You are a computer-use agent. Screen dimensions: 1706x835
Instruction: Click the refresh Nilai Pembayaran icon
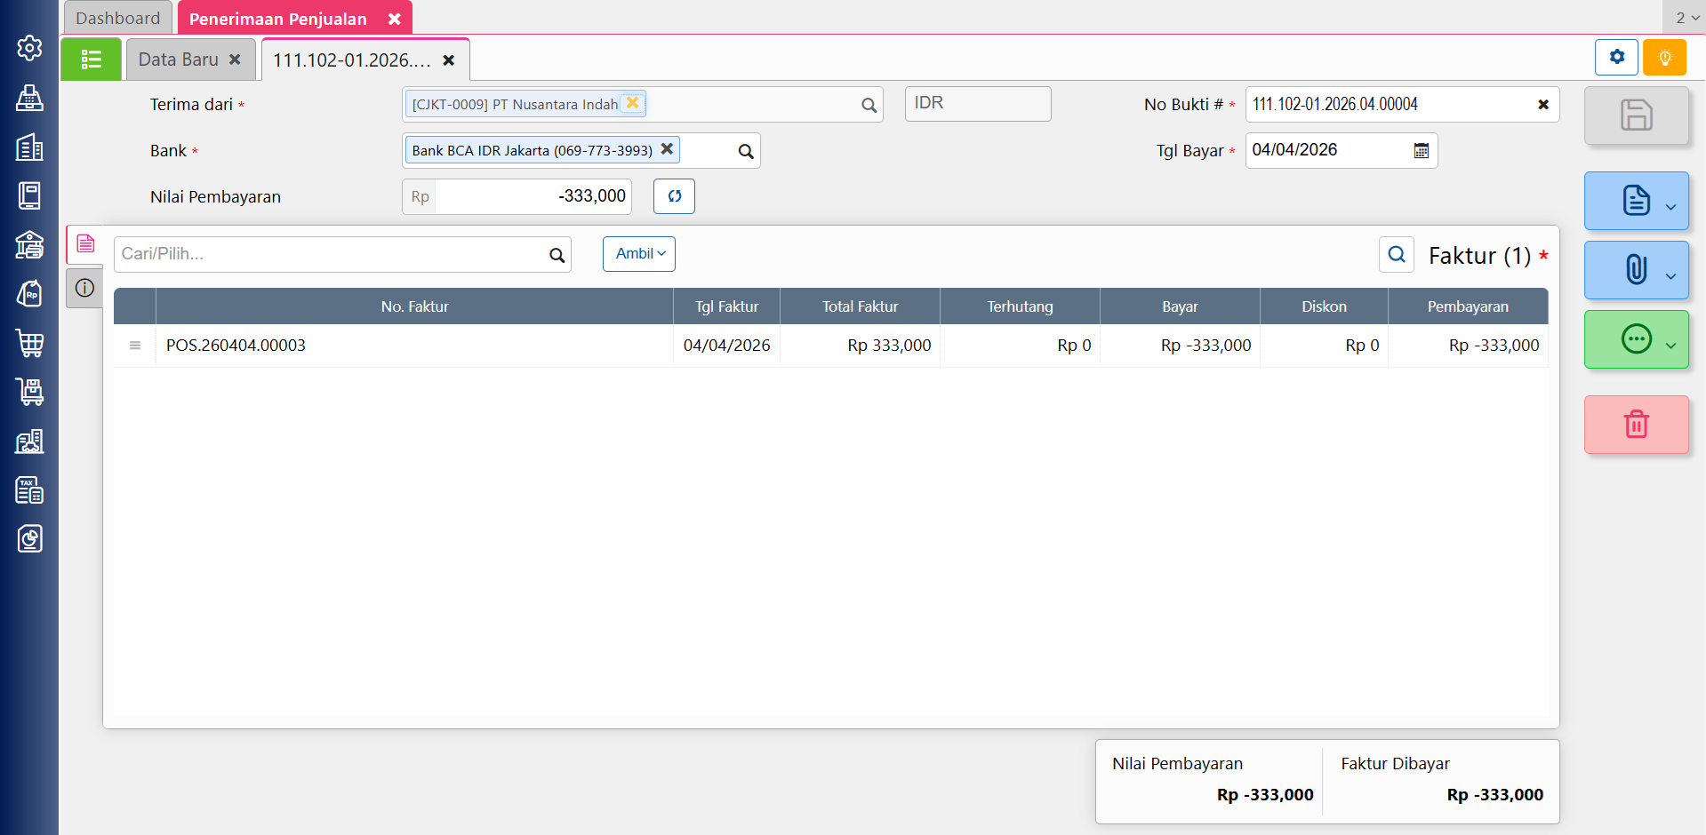click(x=674, y=196)
